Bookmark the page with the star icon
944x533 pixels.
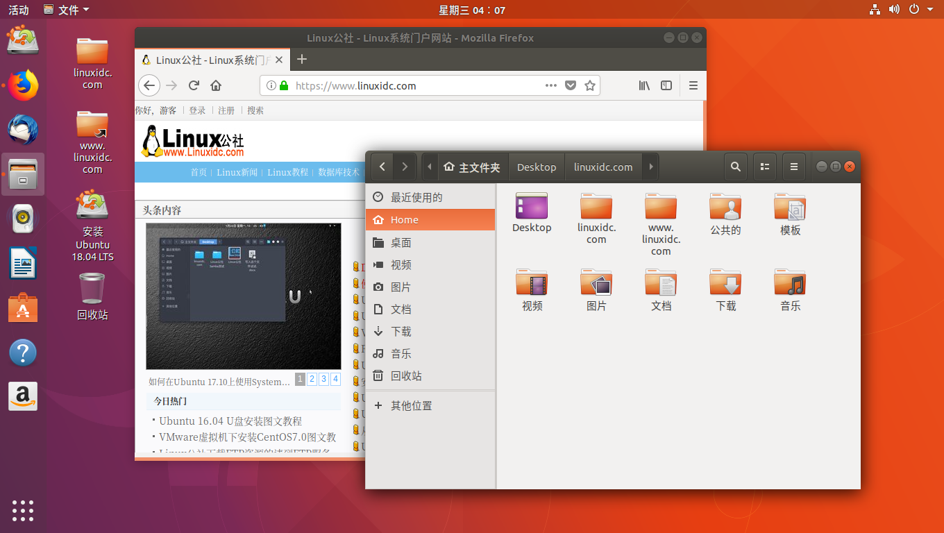[x=590, y=85]
